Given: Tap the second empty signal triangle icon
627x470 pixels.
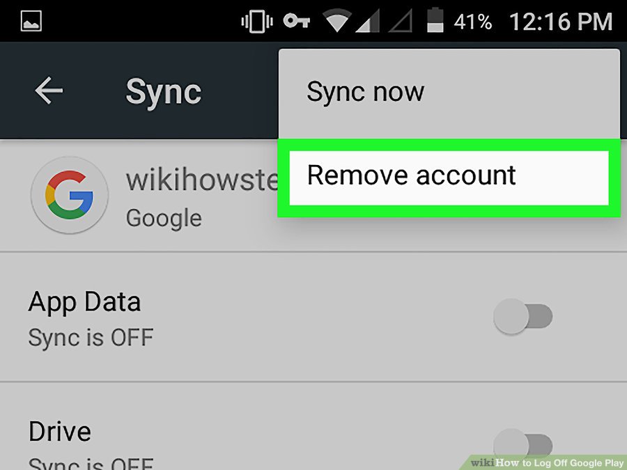Looking at the screenshot, I should pyautogui.click(x=401, y=21).
